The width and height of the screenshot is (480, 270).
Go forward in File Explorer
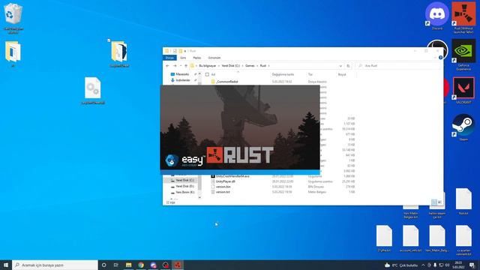(175, 66)
